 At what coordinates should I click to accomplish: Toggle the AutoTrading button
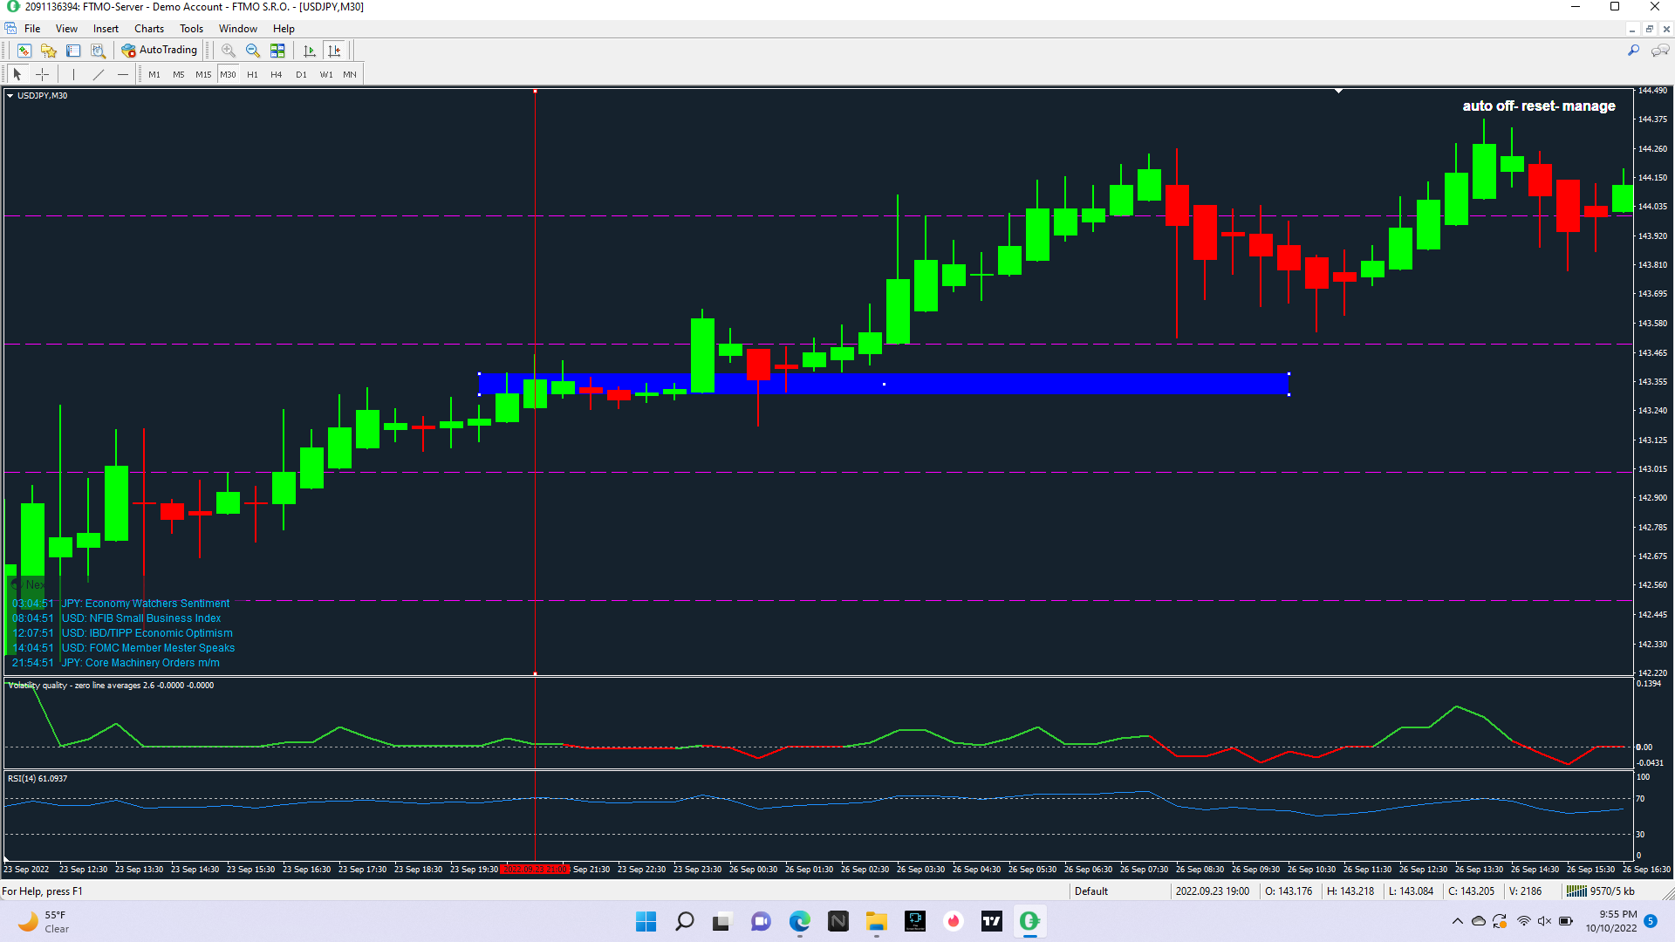coord(160,51)
